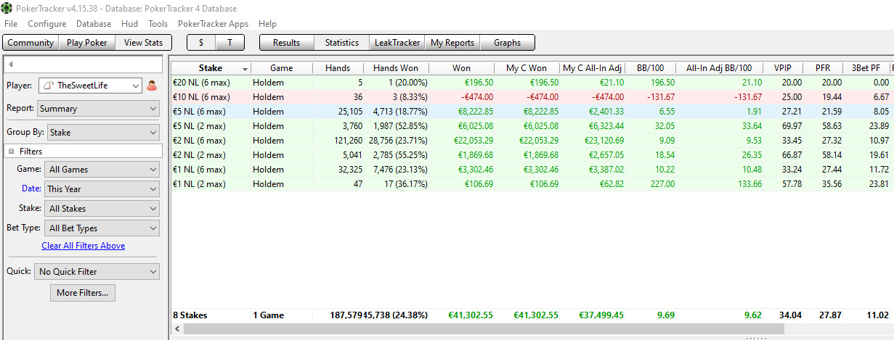Select the View Stats section

click(143, 43)
